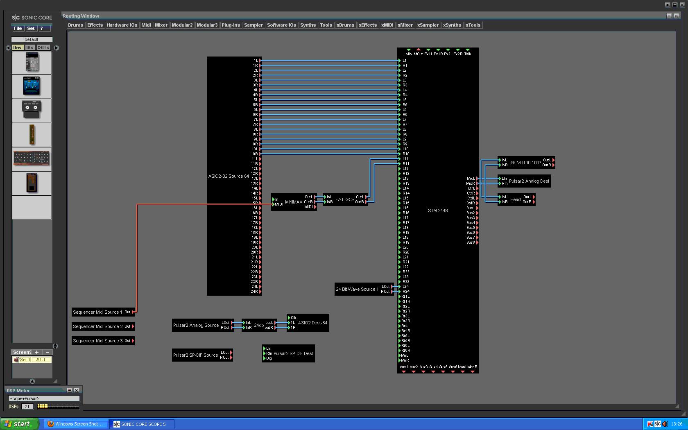Viewport: 688px width, 430px height.
Task: Switch to the Dev tab
Action: pos(17,48)
